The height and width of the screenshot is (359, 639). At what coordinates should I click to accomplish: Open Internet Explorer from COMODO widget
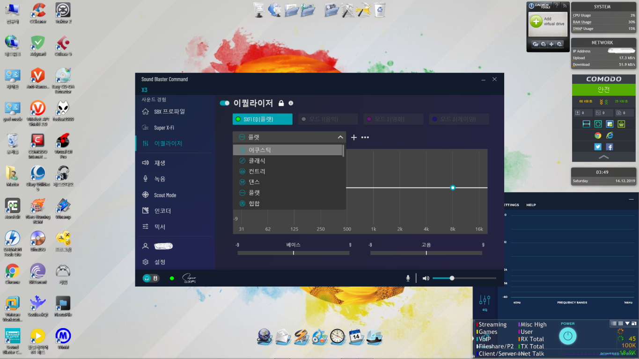pyautogui.click(x=610, y=136)
